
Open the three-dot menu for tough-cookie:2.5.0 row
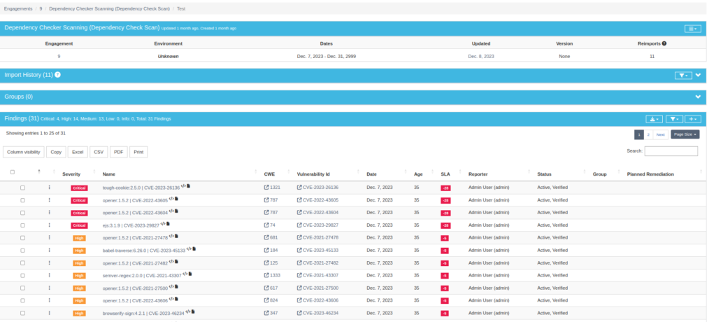(49, 188)
